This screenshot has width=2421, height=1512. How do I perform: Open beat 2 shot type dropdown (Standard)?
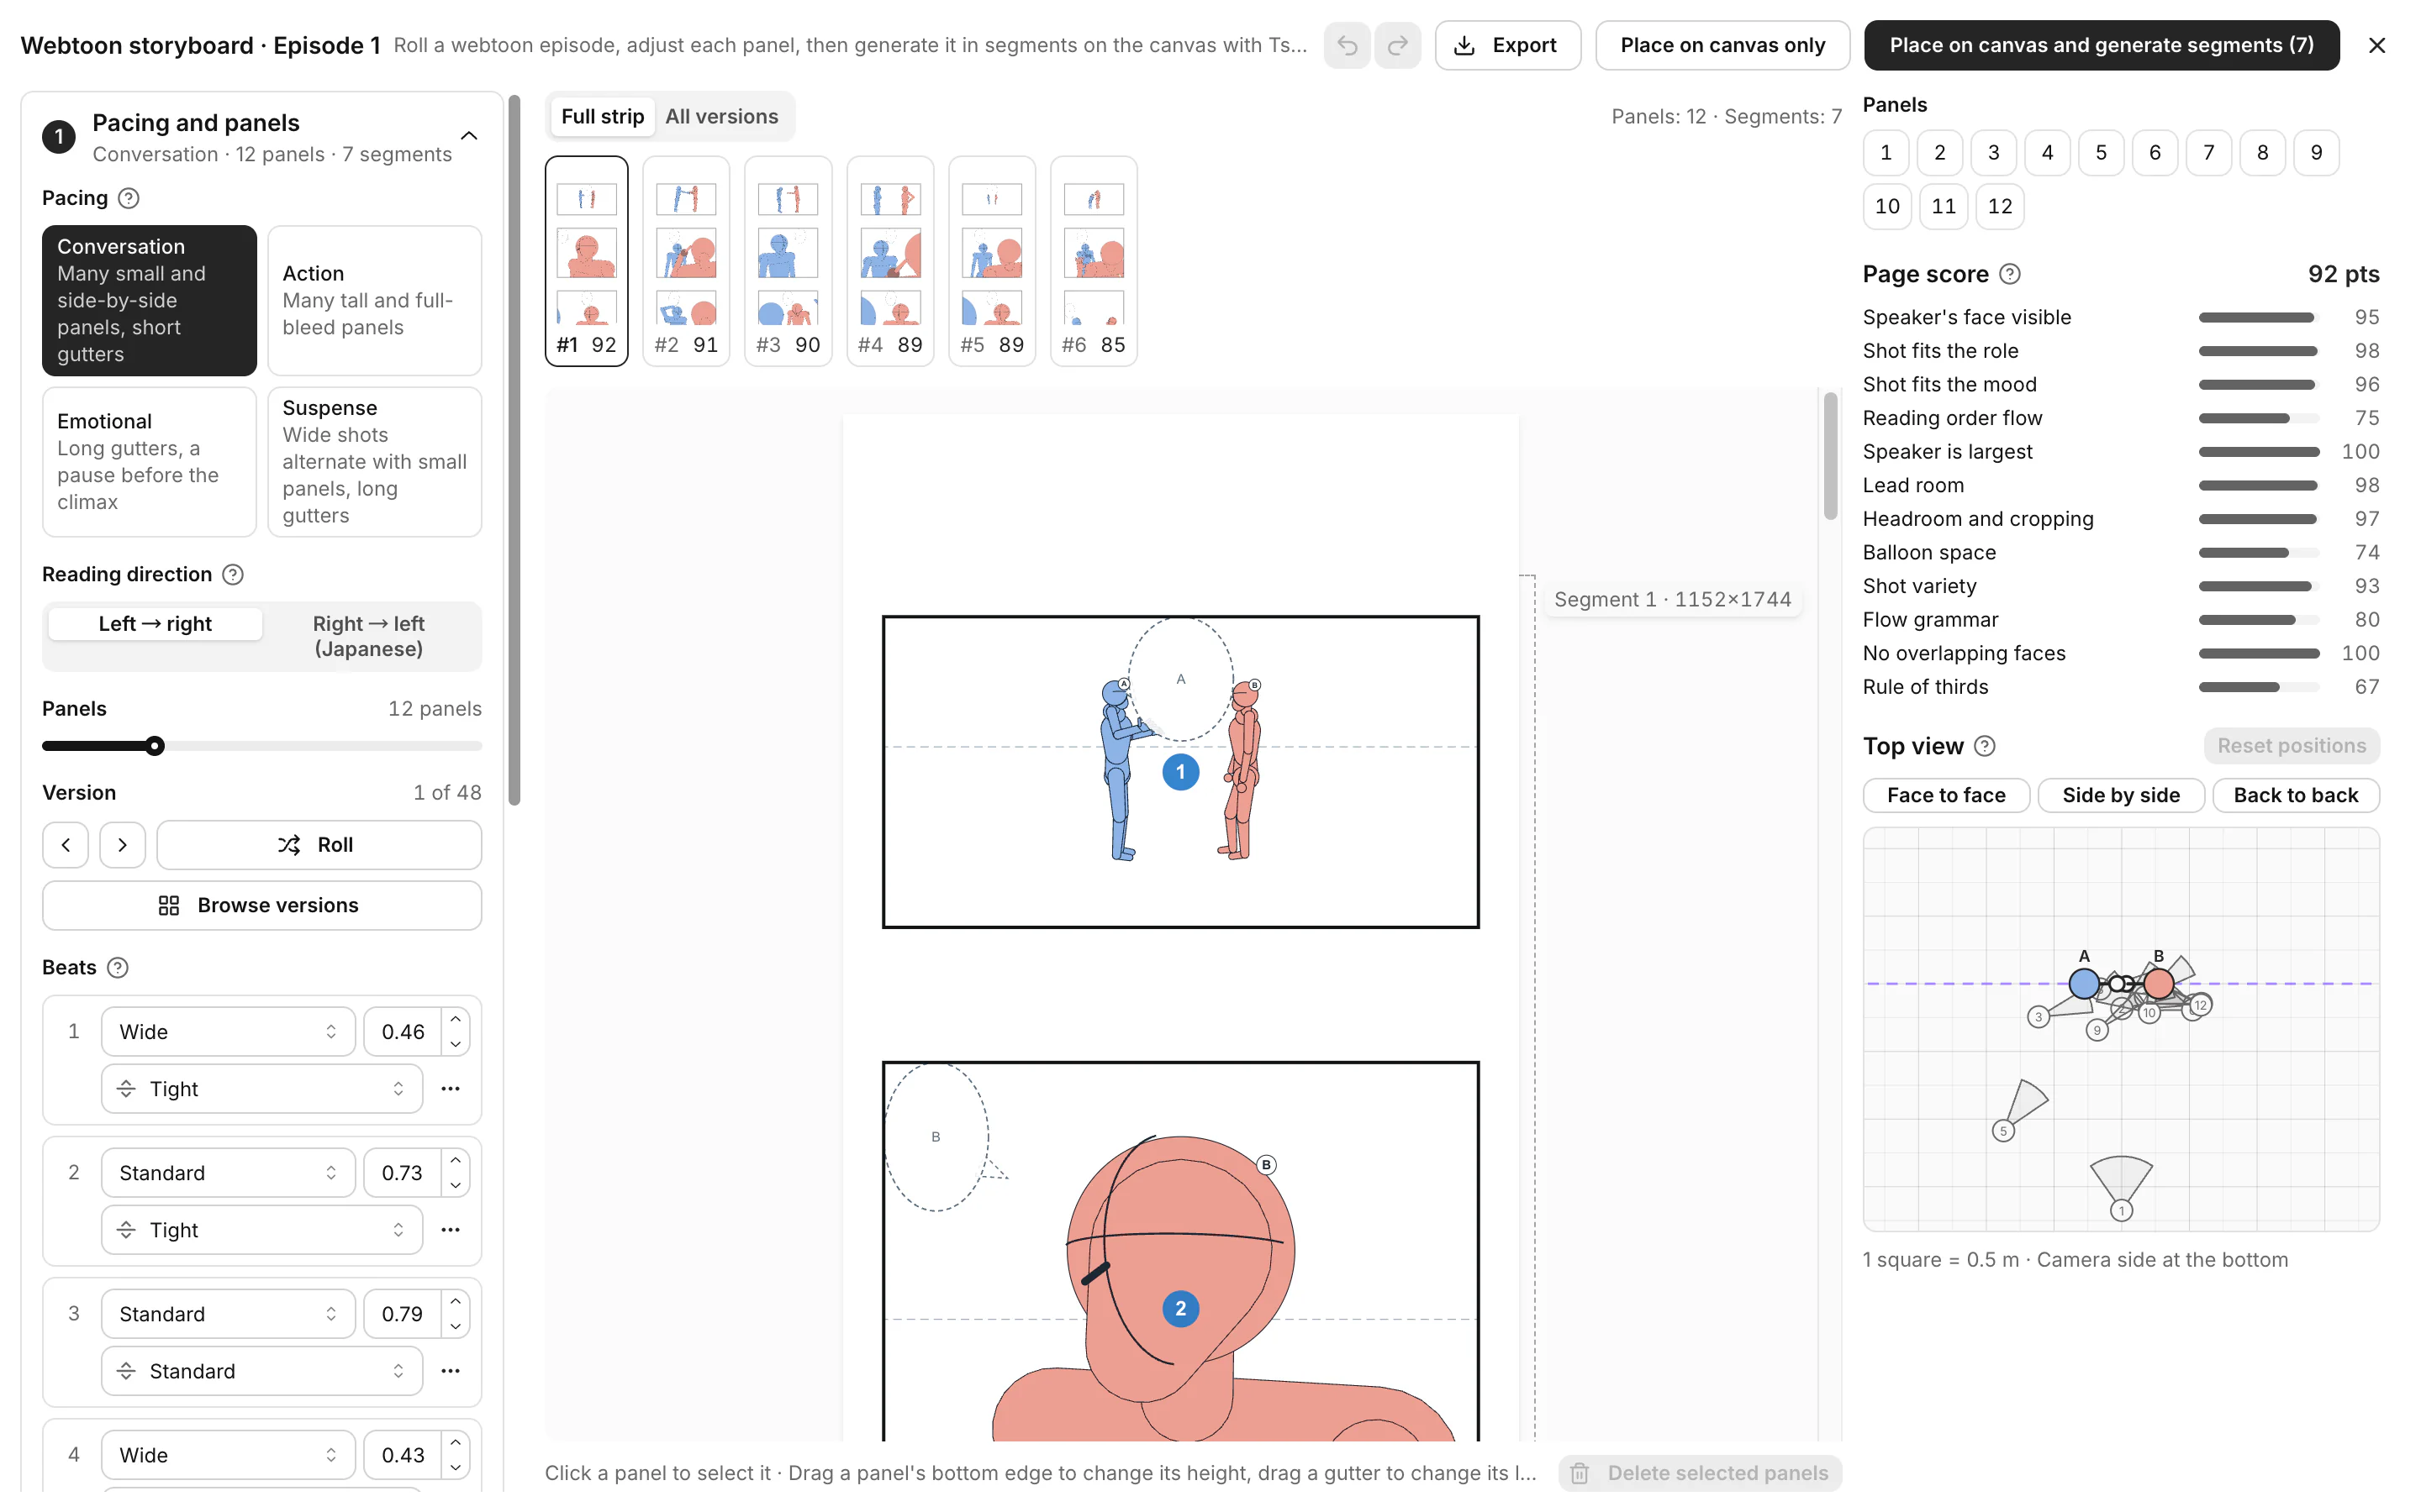[x=228, y=1172]
